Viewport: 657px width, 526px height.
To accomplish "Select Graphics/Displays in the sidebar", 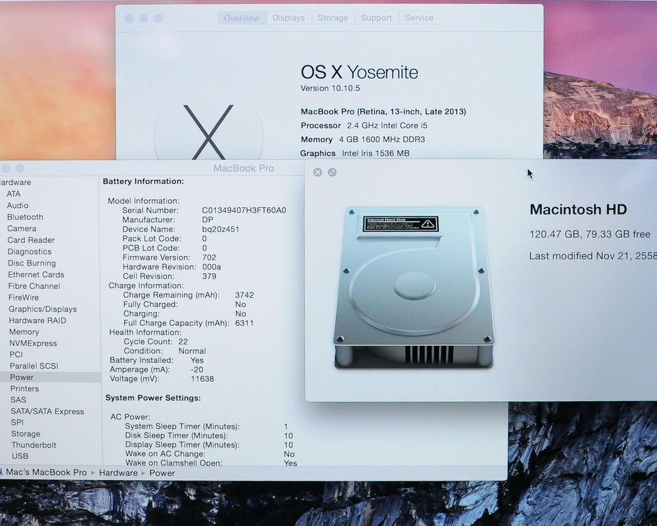I will 43,309.
